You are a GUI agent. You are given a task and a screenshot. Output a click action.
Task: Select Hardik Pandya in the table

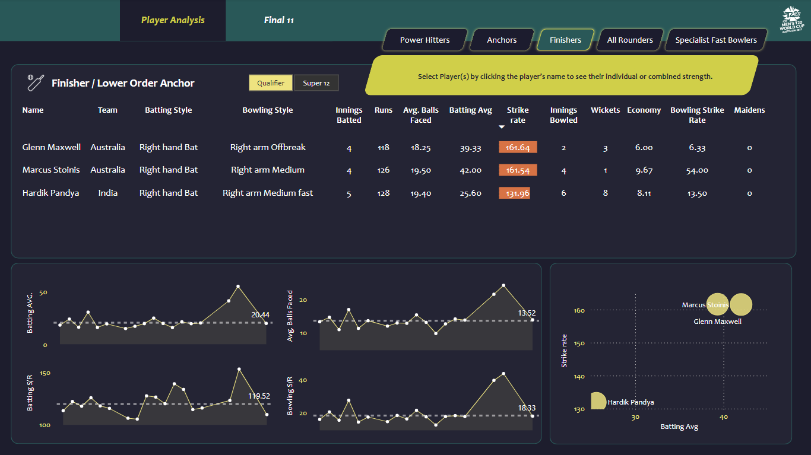point(50,193)
